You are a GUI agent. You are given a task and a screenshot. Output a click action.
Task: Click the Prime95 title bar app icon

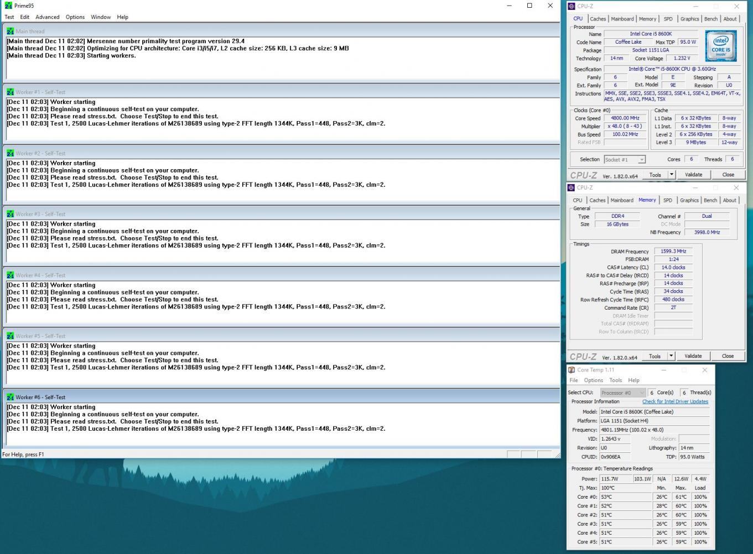(8, 6)
